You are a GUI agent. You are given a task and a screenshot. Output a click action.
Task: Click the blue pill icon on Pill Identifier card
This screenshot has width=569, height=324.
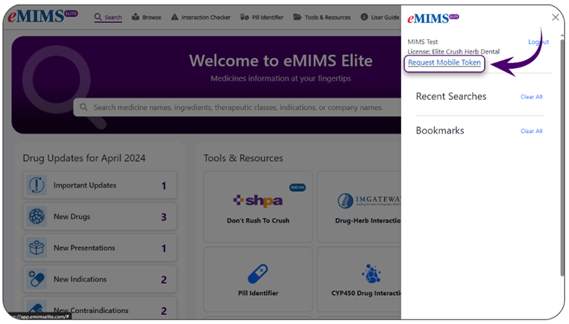click(x=258, y=274)
